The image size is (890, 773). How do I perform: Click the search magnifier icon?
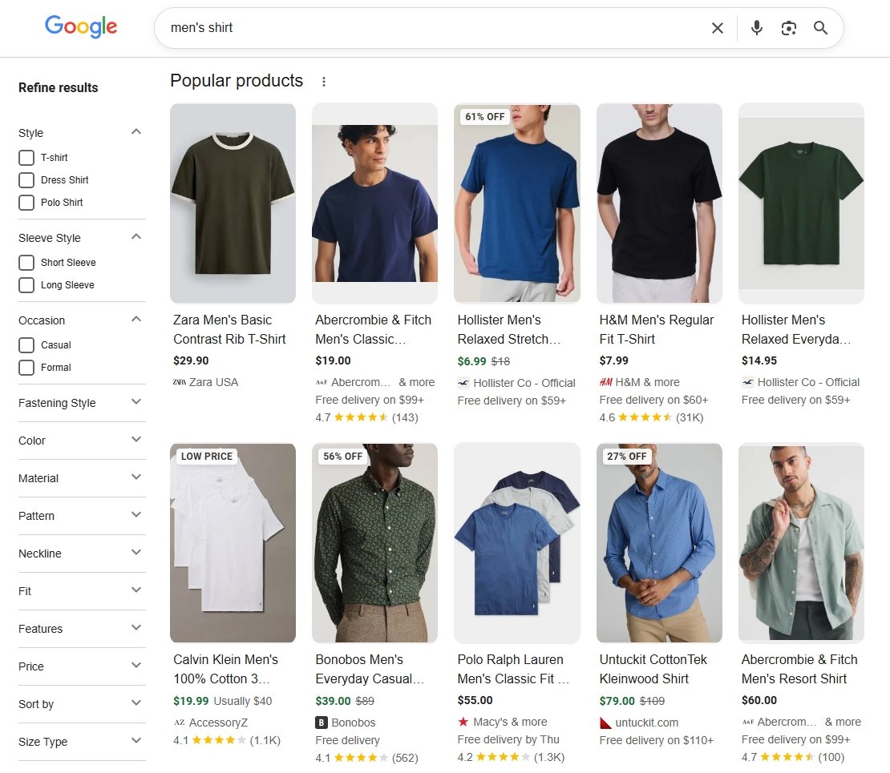(x=820, y=27)
